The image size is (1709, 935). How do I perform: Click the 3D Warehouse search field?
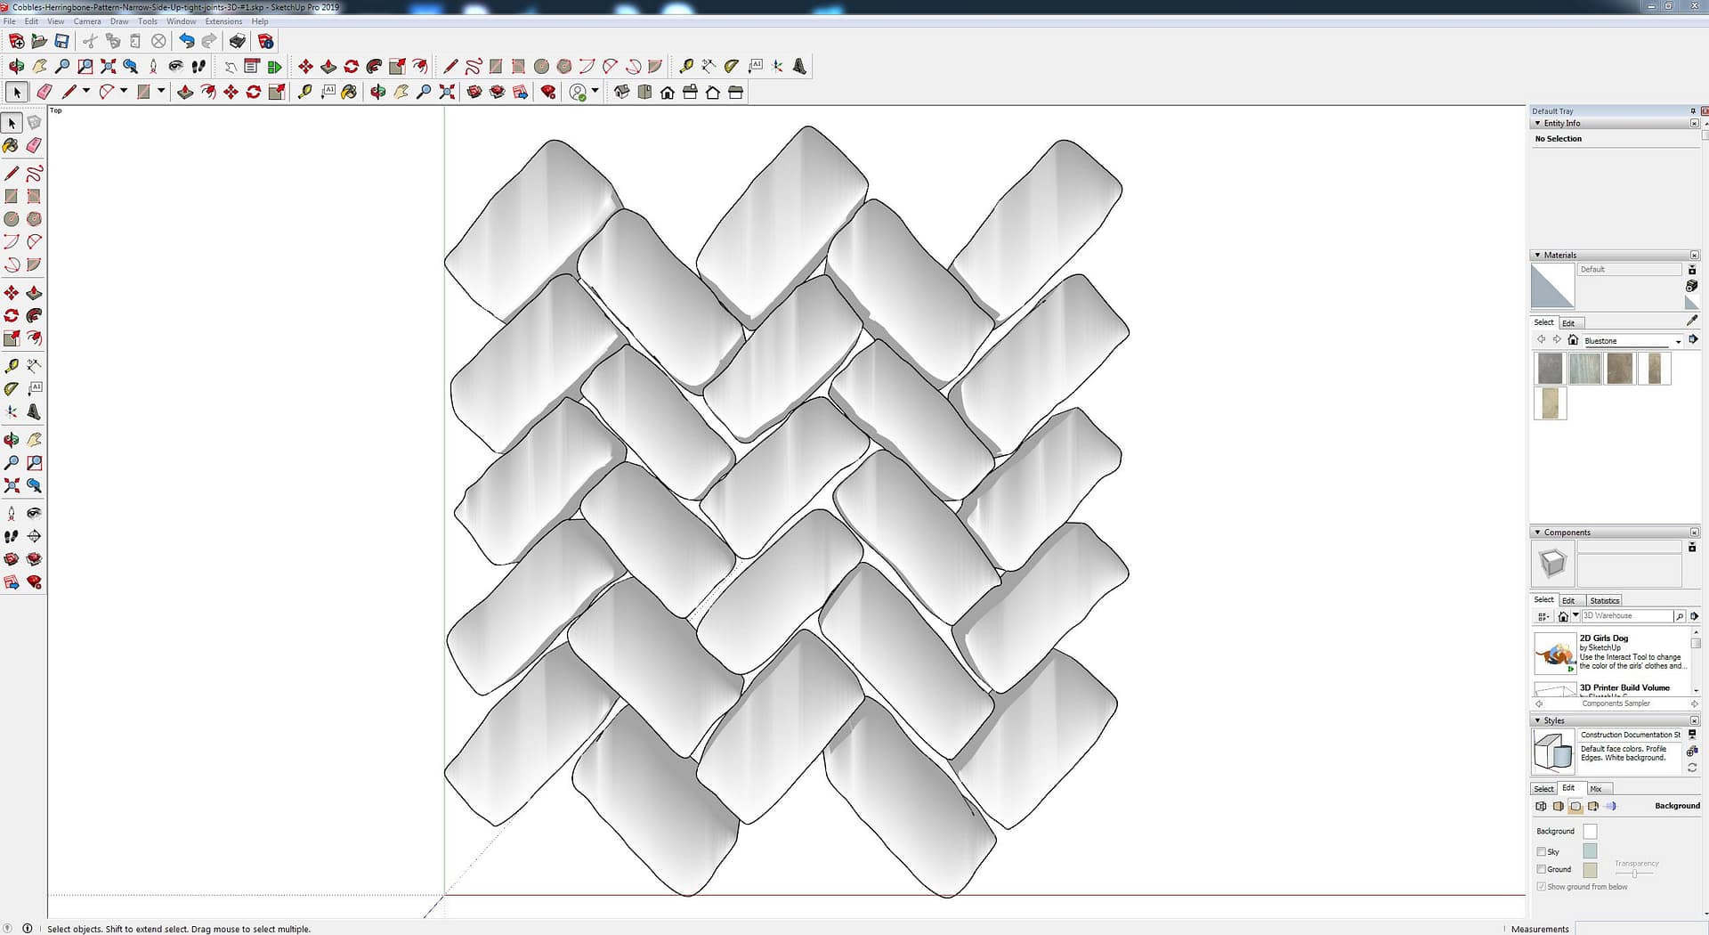pos(1626,616)
